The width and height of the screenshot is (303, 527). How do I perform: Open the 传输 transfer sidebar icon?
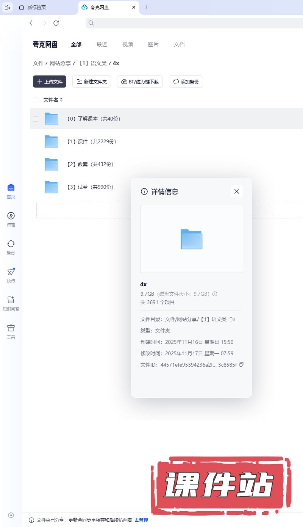[11, 216]
